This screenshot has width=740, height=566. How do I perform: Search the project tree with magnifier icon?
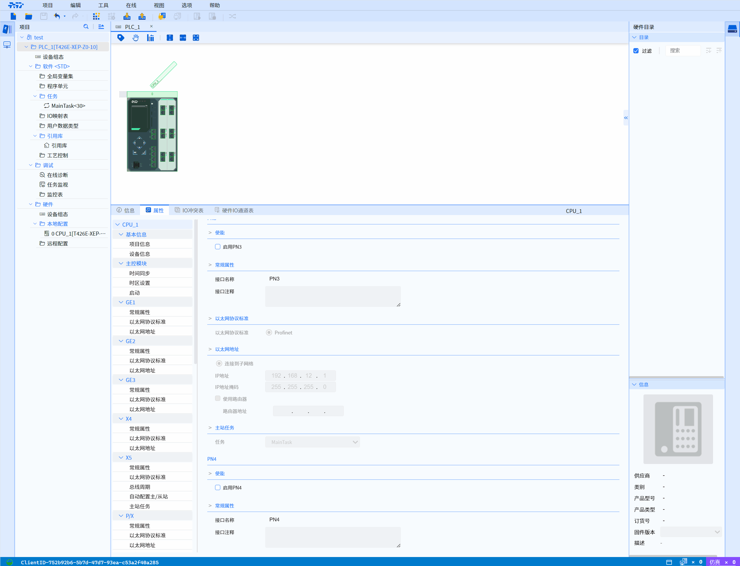pyautogui.click(x=86, y=27)
